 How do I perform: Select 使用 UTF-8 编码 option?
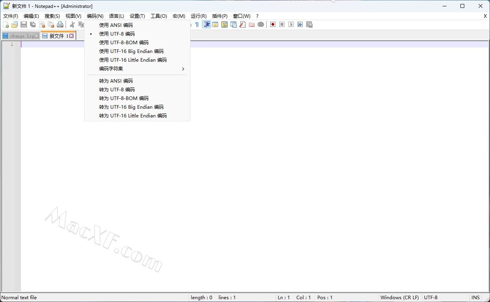(137, 34)
